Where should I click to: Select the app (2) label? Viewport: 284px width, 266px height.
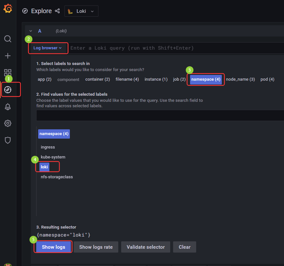click(x=45, y=79)
